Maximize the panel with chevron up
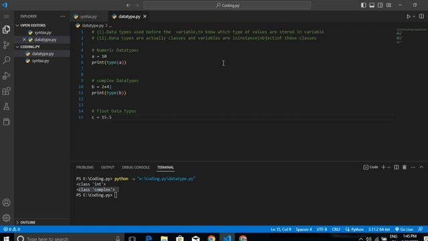This screenshot has width=428, height=241. pos(421,167)
